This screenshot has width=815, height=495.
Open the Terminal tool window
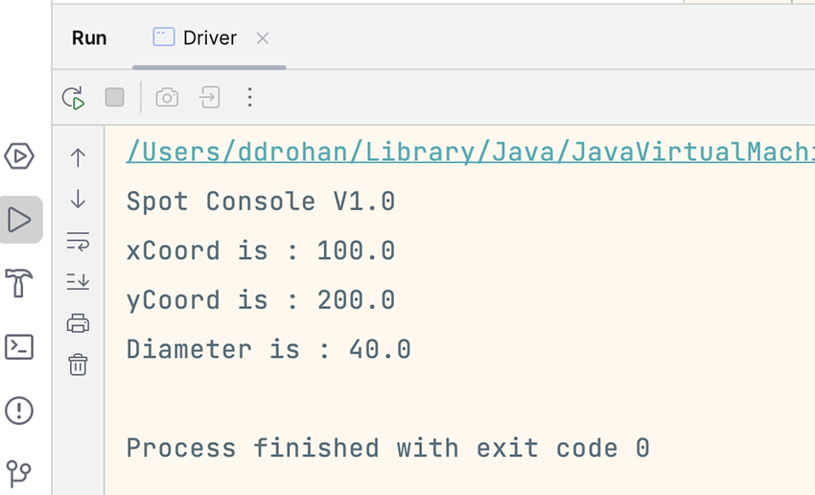(x=19, y=346)
